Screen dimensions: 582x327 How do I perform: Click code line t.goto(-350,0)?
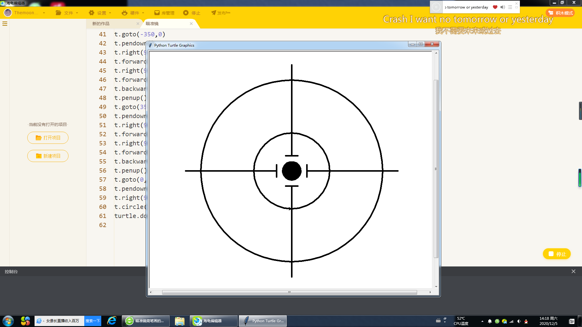[x=140, y=35]
